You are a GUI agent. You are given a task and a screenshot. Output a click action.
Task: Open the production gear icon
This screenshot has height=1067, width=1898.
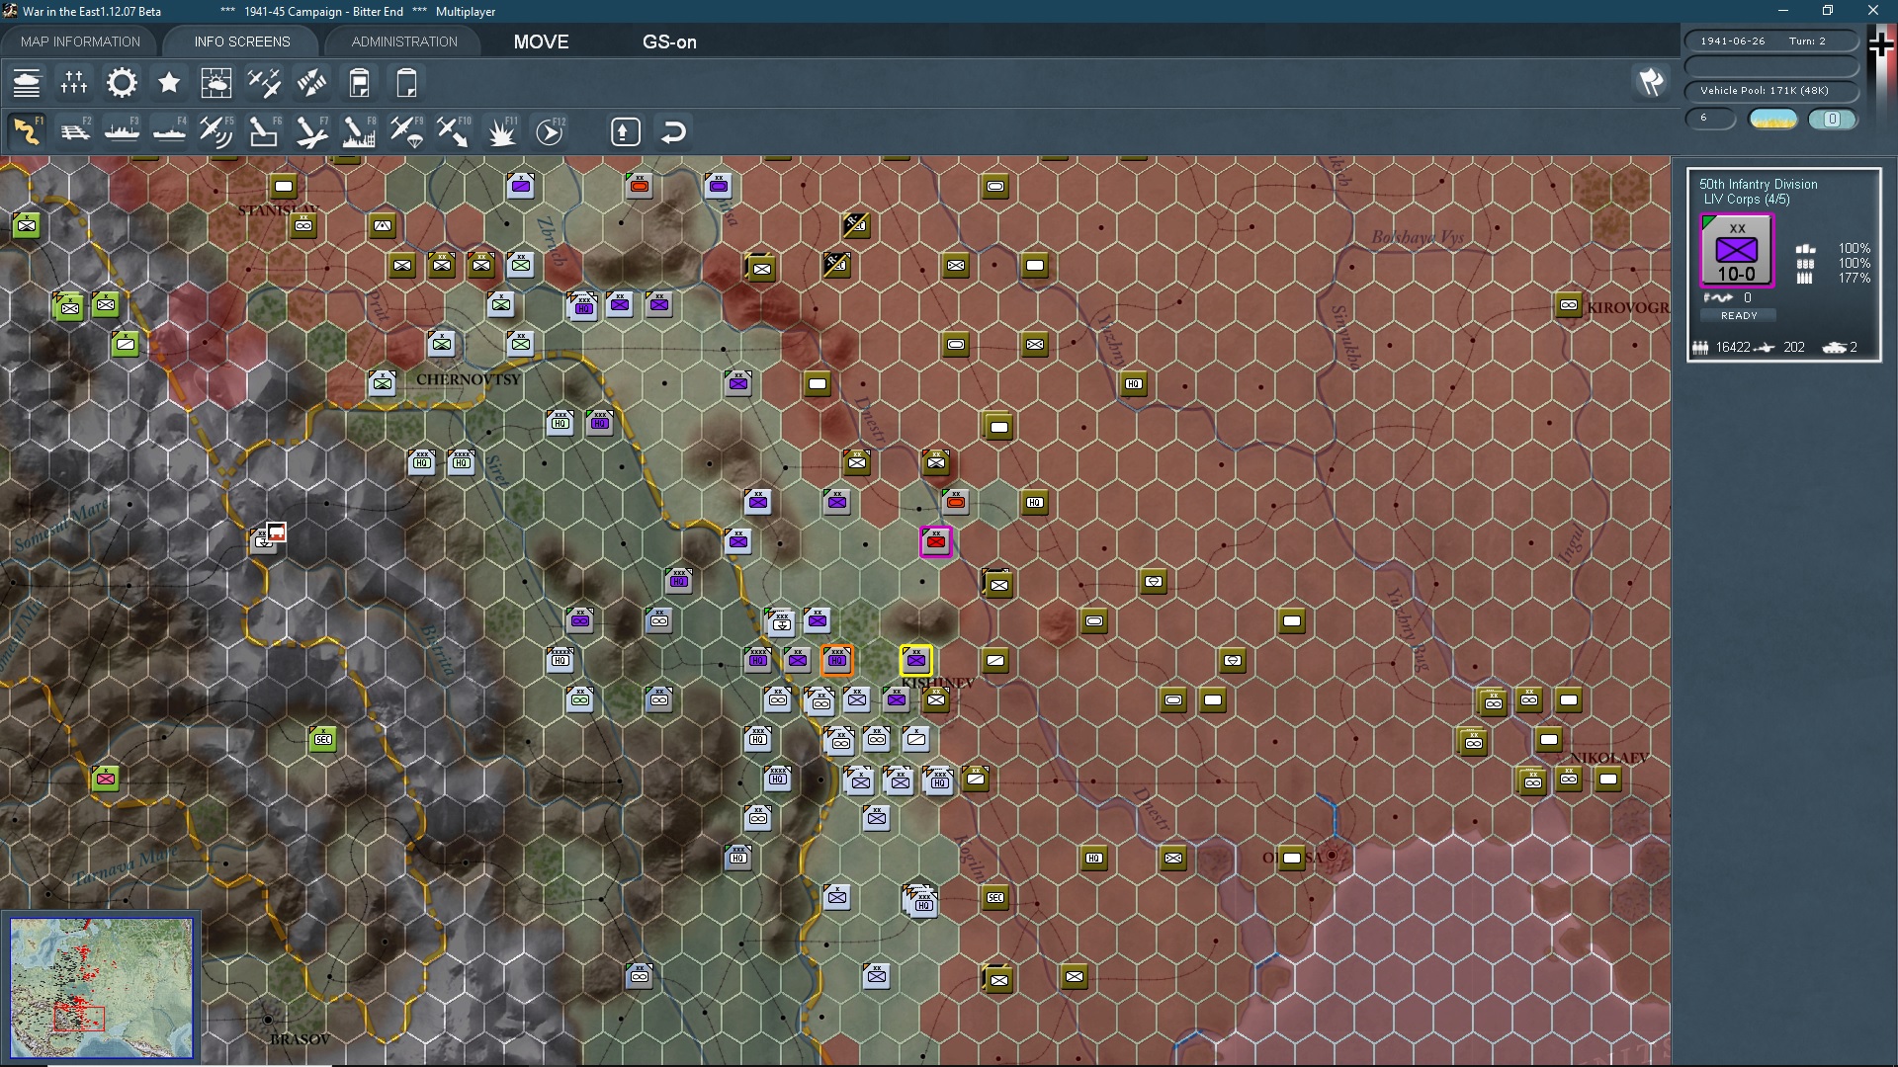click(122, 83)
